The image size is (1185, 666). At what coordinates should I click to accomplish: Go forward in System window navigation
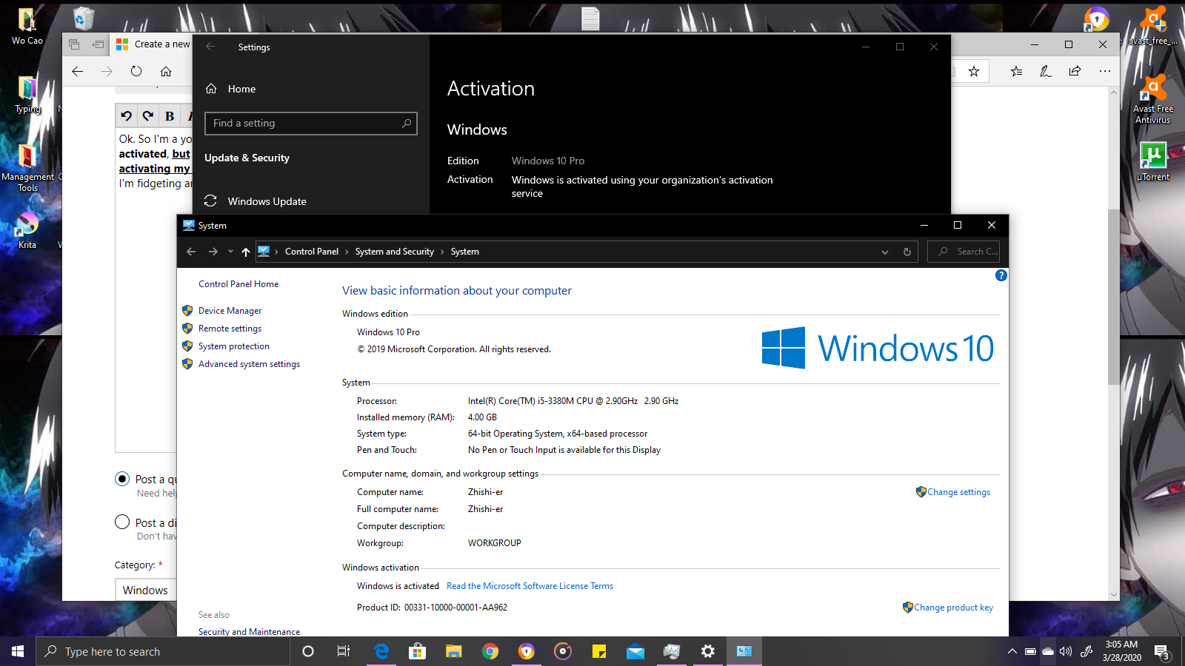[x=213, y=252]
